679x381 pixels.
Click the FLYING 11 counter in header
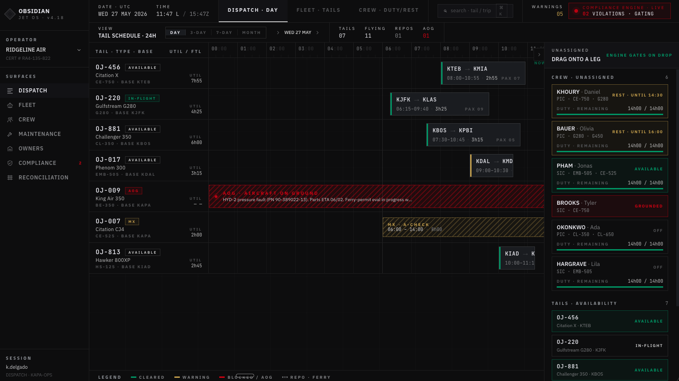pos(375,32)
